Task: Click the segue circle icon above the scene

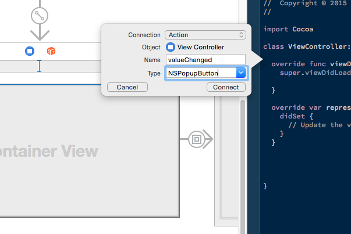Action: (40, 16)
